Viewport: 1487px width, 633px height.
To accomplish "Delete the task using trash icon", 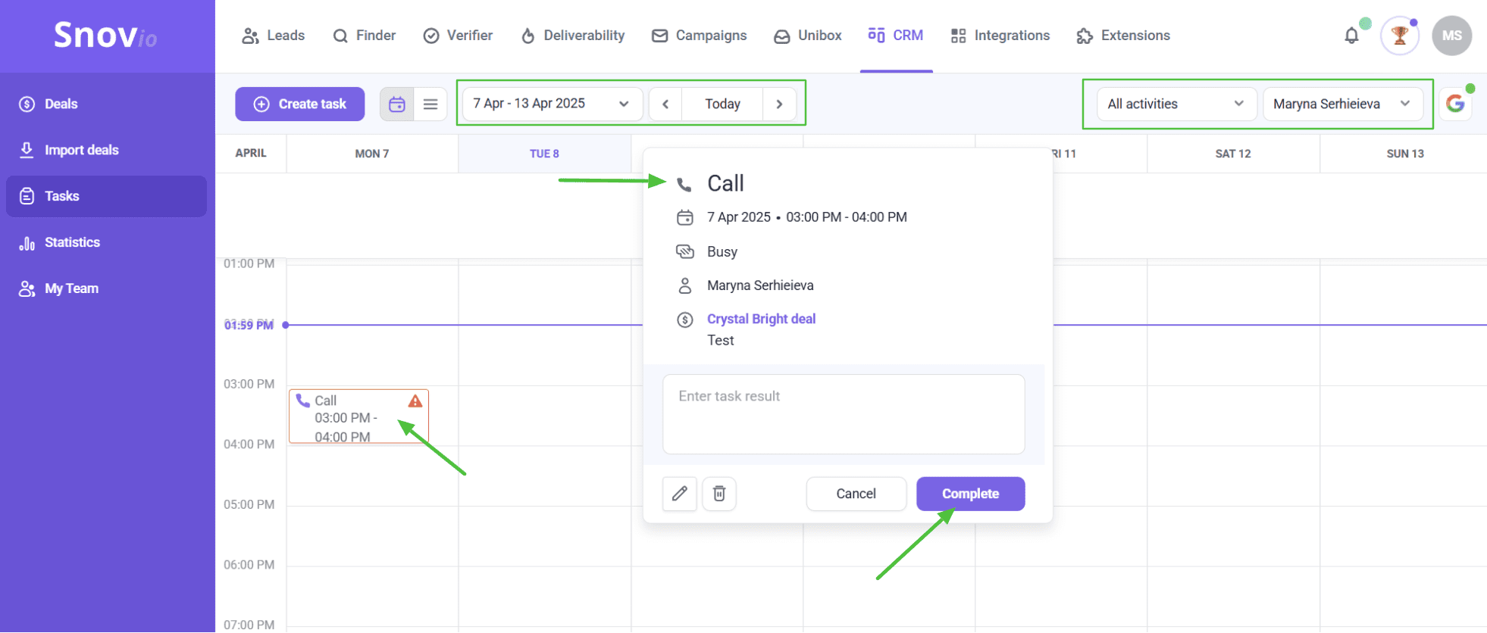I will (718, 494).
